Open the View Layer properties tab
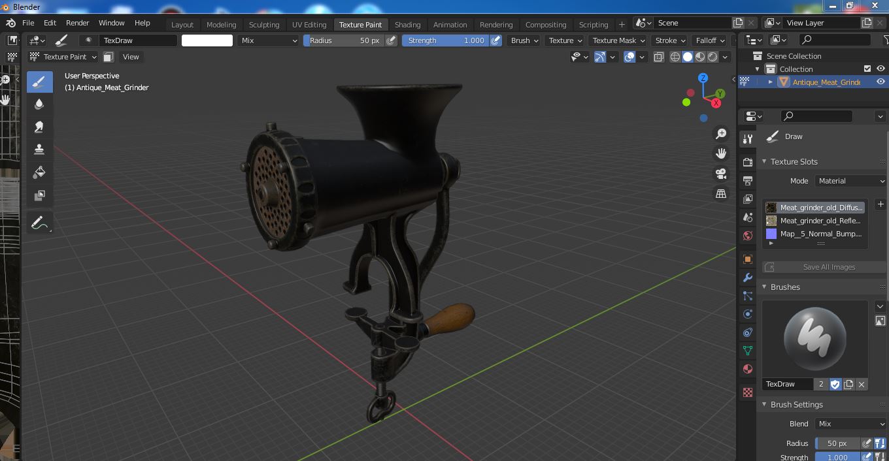This screenshot has height=461, width=889. click(748, 199)
